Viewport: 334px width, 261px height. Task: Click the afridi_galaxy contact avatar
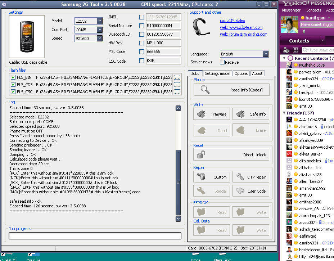(289, 133)
